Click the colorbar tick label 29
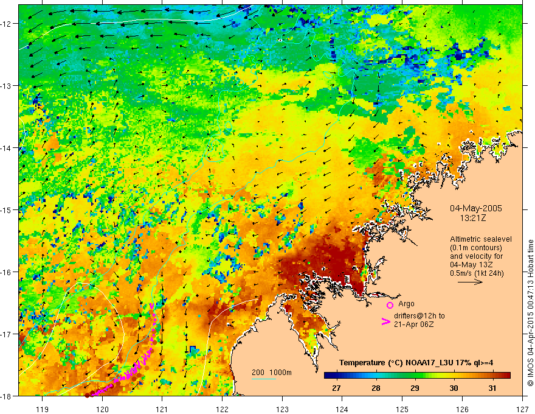The image size is (535, 414). 415,388
